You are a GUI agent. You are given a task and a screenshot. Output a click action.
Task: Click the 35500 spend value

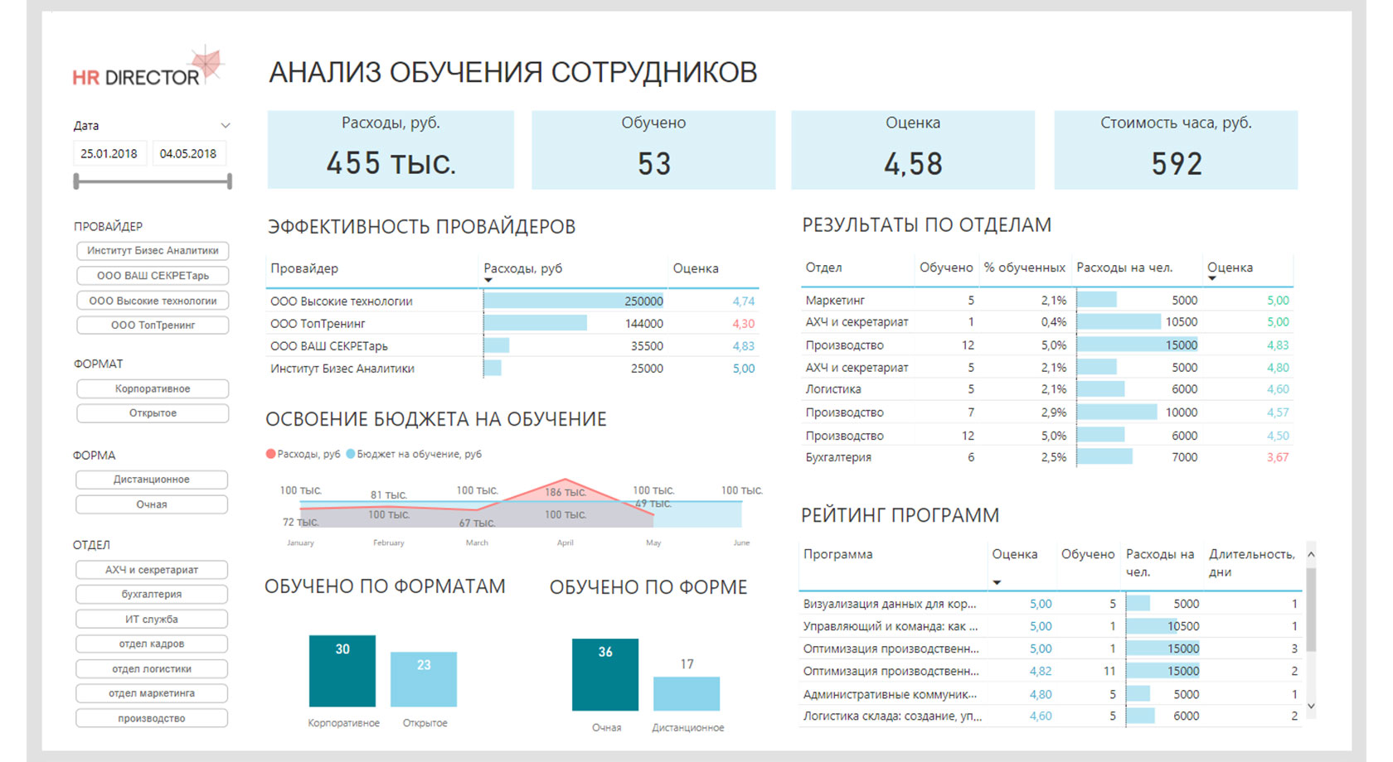(647, 346)
